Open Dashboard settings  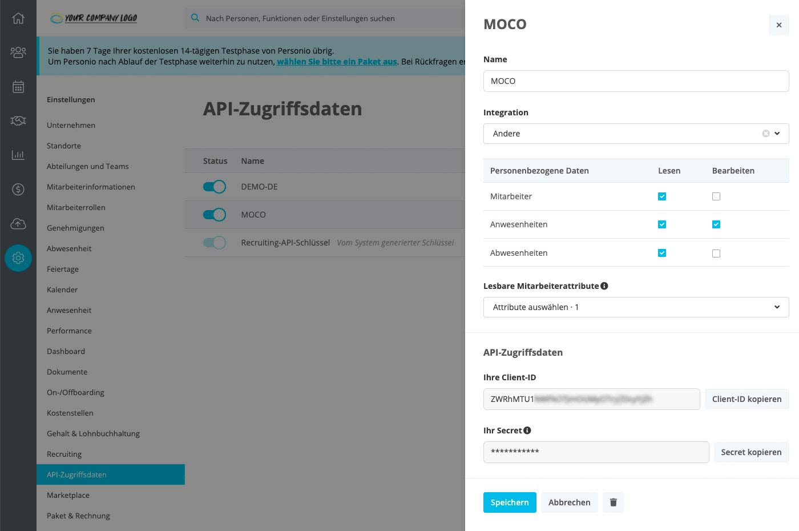66,351
